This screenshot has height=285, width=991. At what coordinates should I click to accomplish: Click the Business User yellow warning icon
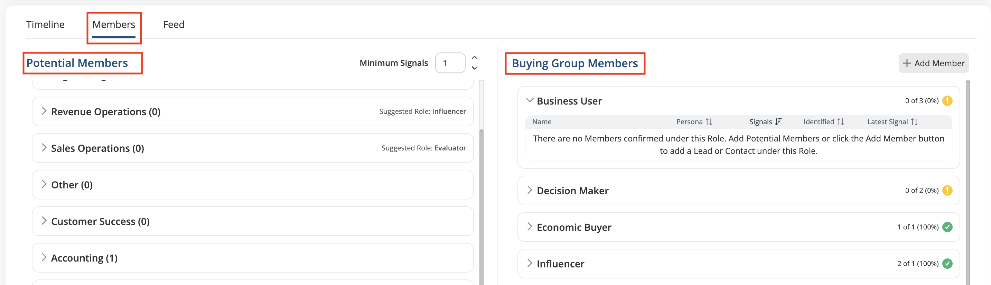click(x=947, y=101)
